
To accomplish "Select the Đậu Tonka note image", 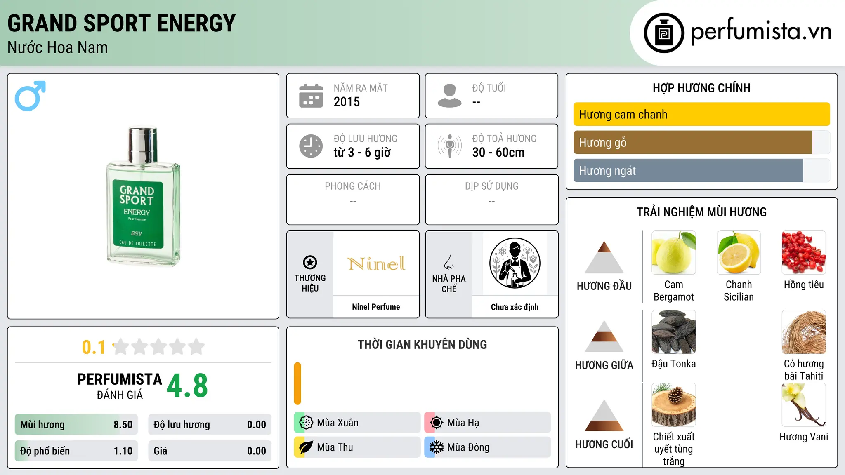I will pos(674,332).
